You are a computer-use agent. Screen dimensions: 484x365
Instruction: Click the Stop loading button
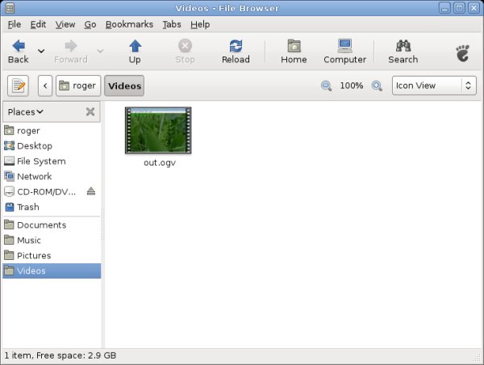[185, 52]
